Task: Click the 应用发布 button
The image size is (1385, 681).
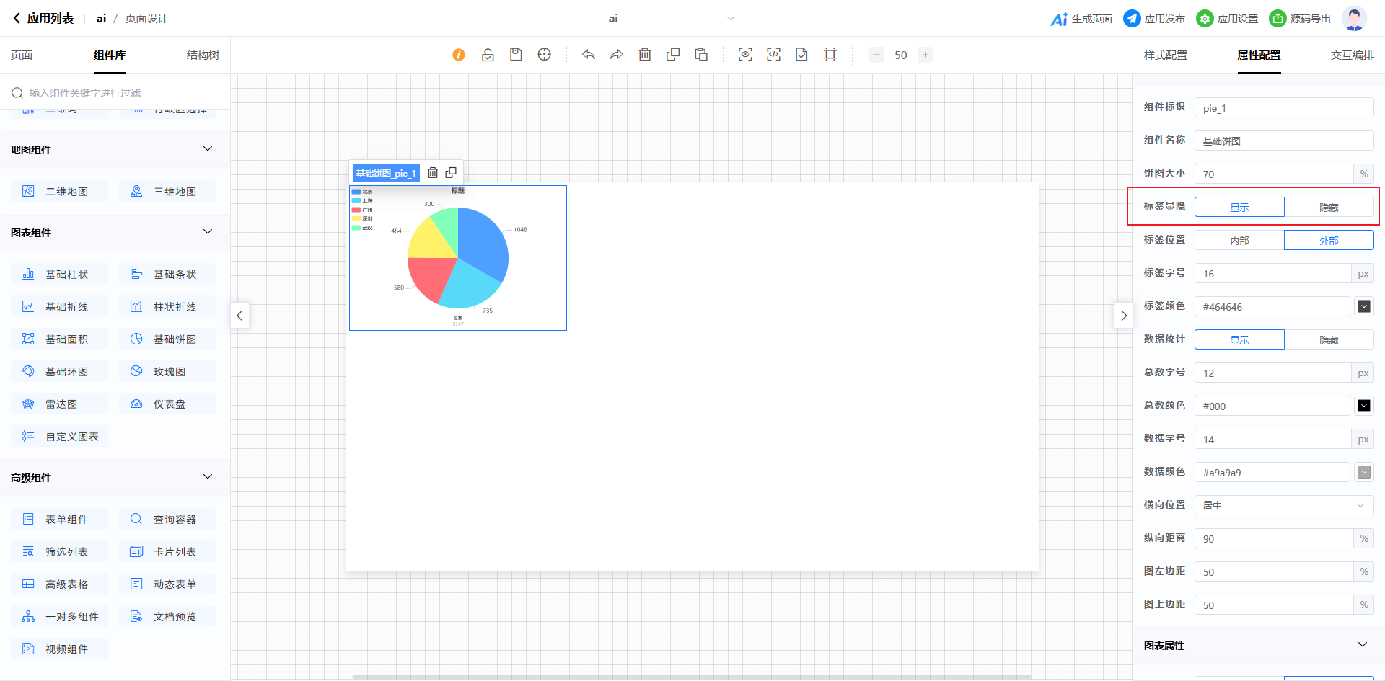Action: point(1154,19)
